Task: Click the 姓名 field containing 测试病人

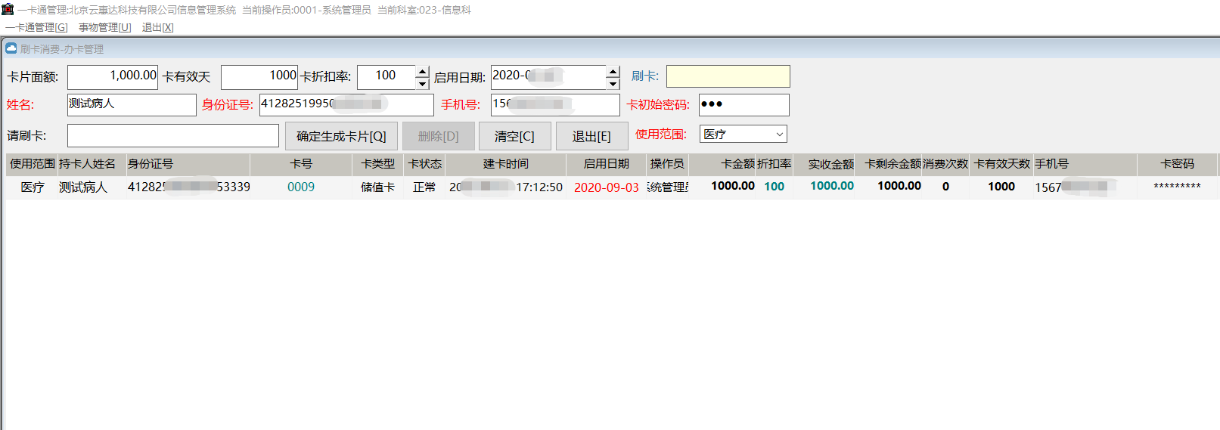Action: (x=132, y=104)
